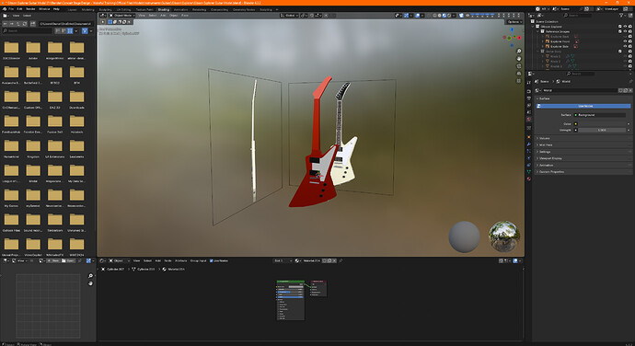Switch to the Compositing workspace tab
This screenshot has height=346, width=635.
[x=219, y=9]
